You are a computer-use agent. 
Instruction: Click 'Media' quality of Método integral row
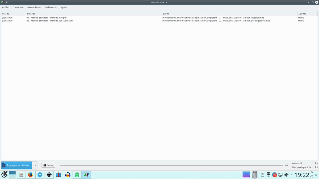tap(301, 18)
